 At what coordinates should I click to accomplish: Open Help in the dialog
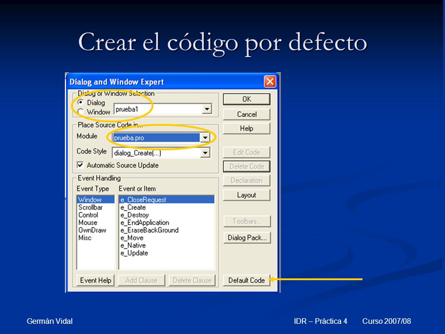[x=247, y=128]
